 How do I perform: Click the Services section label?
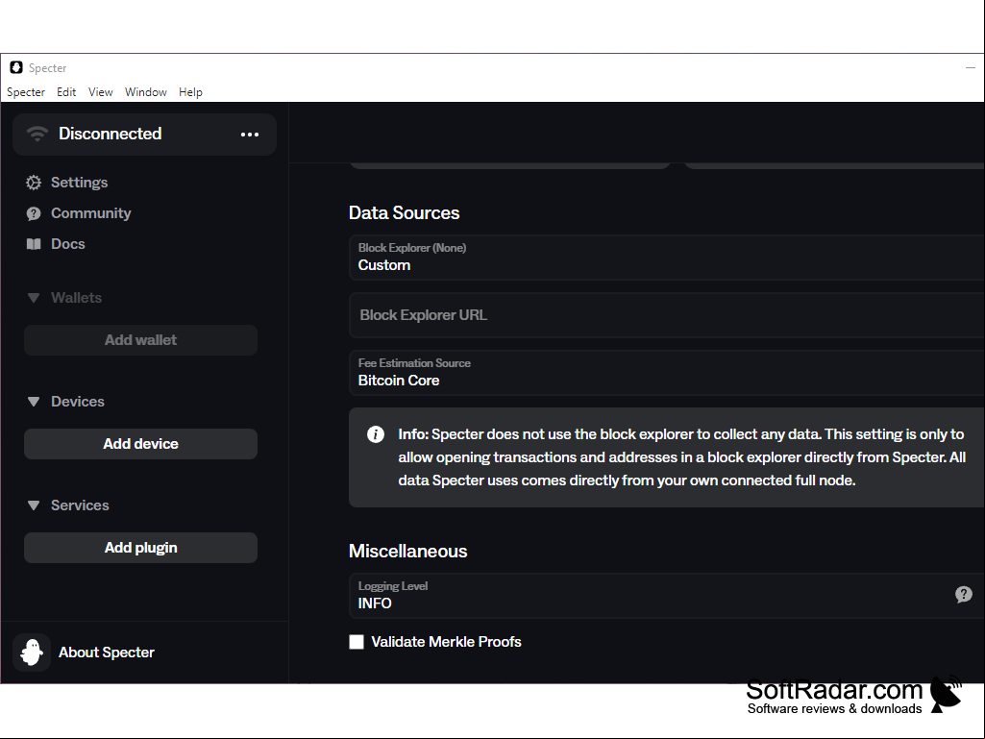coord(80,505)
